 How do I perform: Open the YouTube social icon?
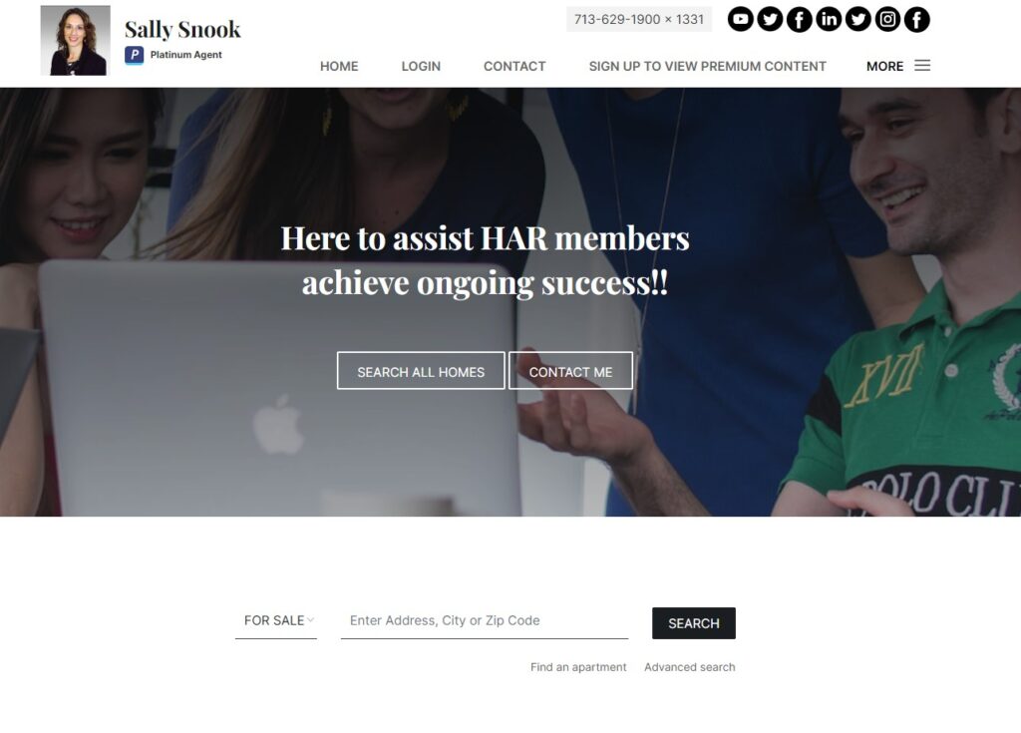tap(741, 20)
